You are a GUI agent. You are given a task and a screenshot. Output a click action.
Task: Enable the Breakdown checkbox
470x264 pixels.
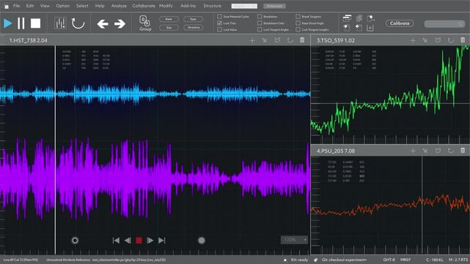pos(260,16)
